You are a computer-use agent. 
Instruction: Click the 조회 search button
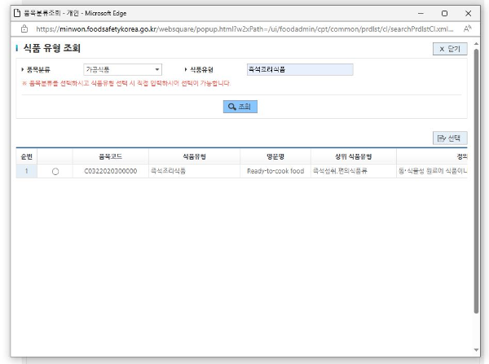(x=240, y=107)
